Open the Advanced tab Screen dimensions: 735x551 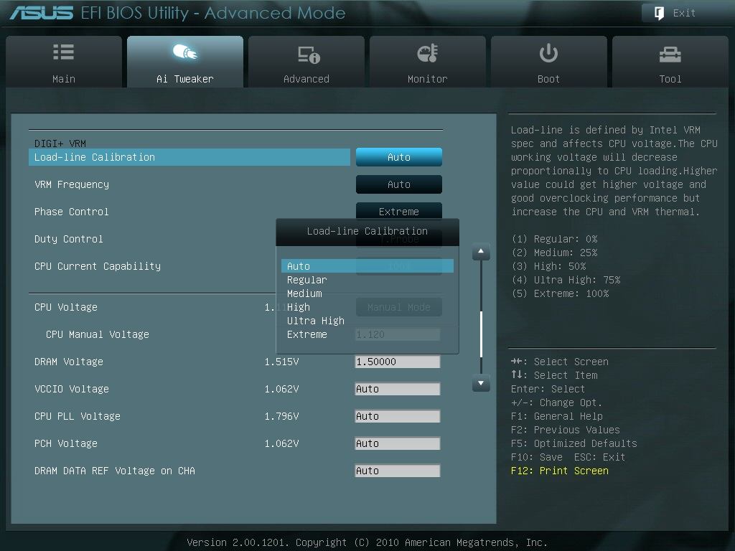(306, 62)
